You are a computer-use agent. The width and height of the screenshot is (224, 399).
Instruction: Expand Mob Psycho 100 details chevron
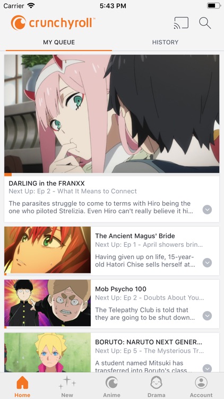tap(207, 316)
